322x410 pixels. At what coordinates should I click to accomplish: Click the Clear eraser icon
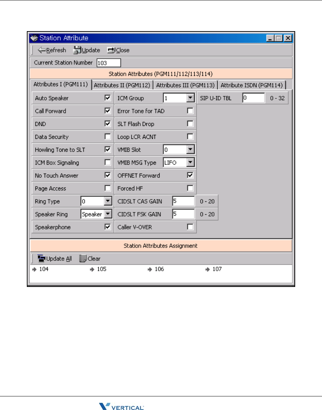click(83, 258)
